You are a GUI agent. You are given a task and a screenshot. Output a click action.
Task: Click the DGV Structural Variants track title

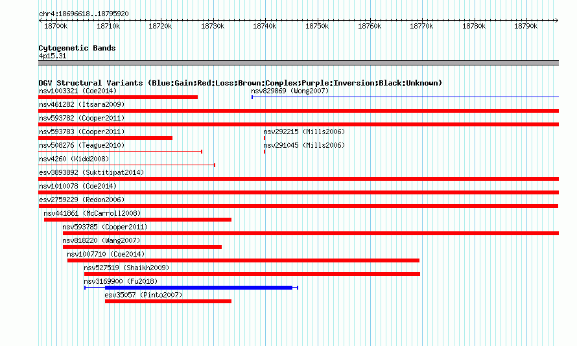241,83
